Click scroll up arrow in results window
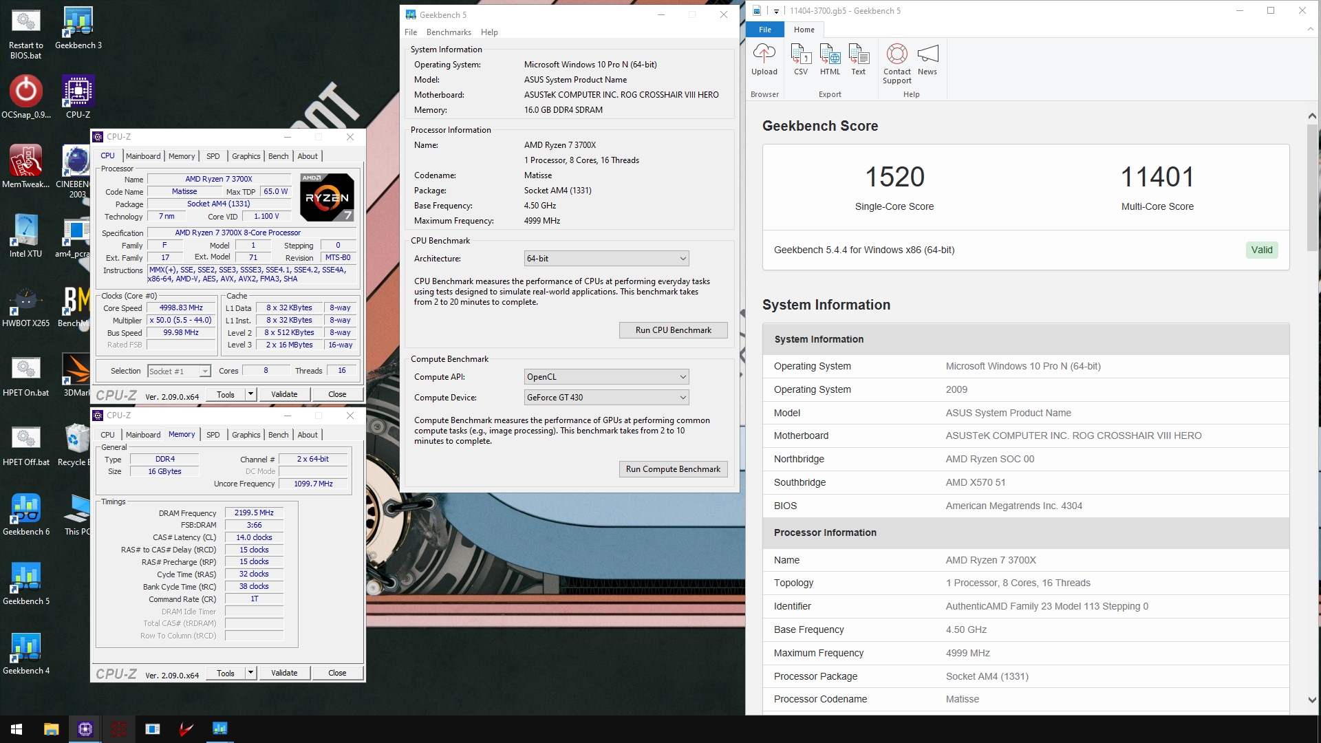Viewport: 1321px width, 743px height. click(x=1312, y=116)
